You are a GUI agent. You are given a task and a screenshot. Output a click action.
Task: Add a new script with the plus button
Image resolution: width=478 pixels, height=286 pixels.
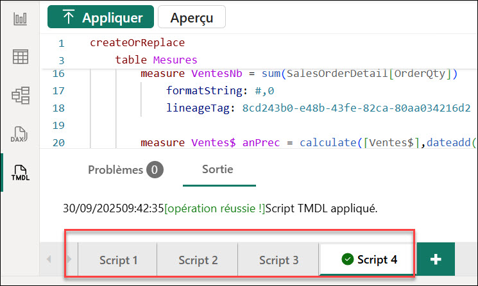[436, 260]
